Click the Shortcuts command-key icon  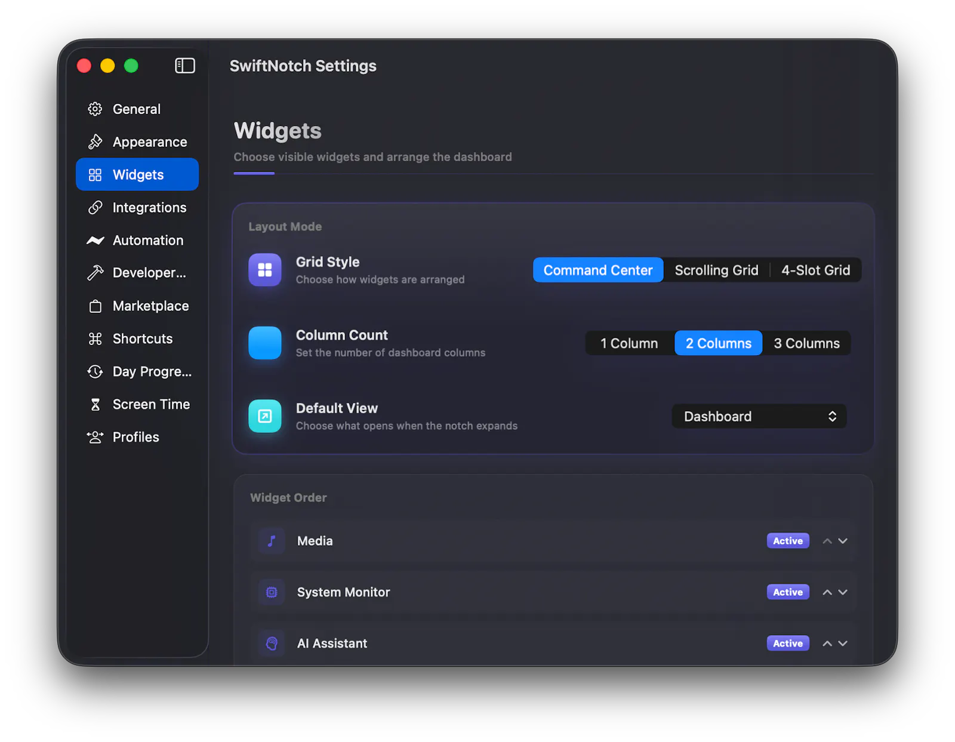pyautogui.click(x=95, y=339)
